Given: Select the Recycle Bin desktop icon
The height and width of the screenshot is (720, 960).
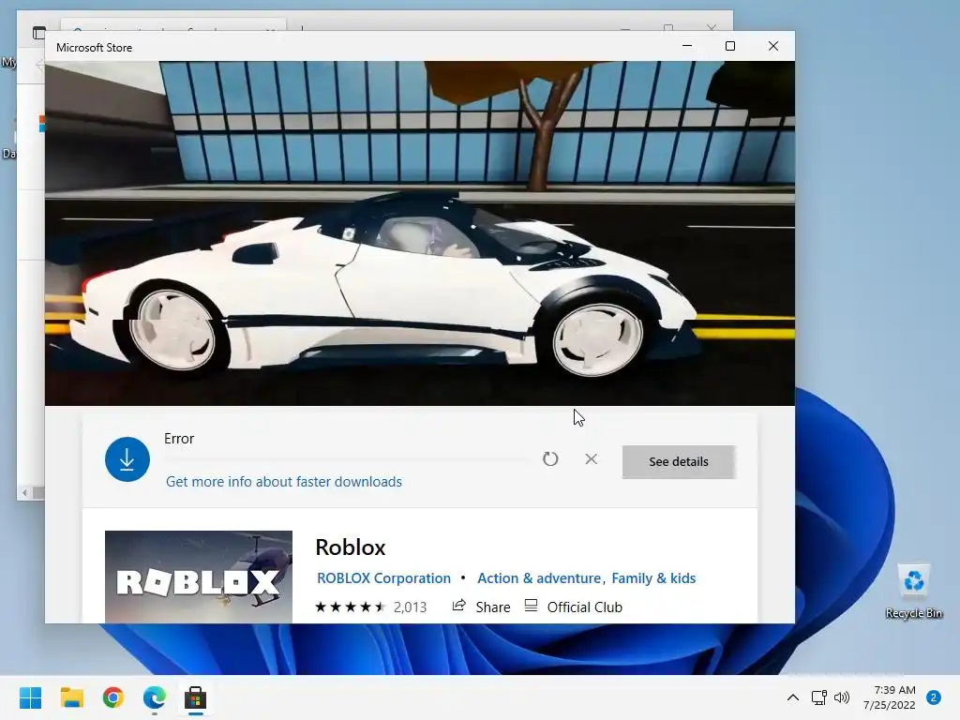Looking at the screenshot, I should [x=913, y=591].
